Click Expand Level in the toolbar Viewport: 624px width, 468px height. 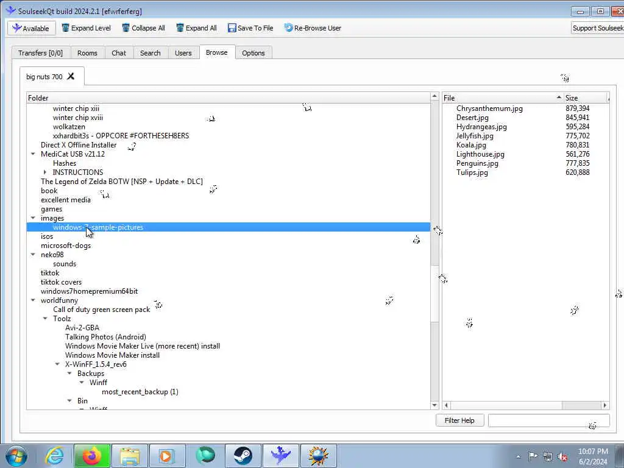coord(87,28)
